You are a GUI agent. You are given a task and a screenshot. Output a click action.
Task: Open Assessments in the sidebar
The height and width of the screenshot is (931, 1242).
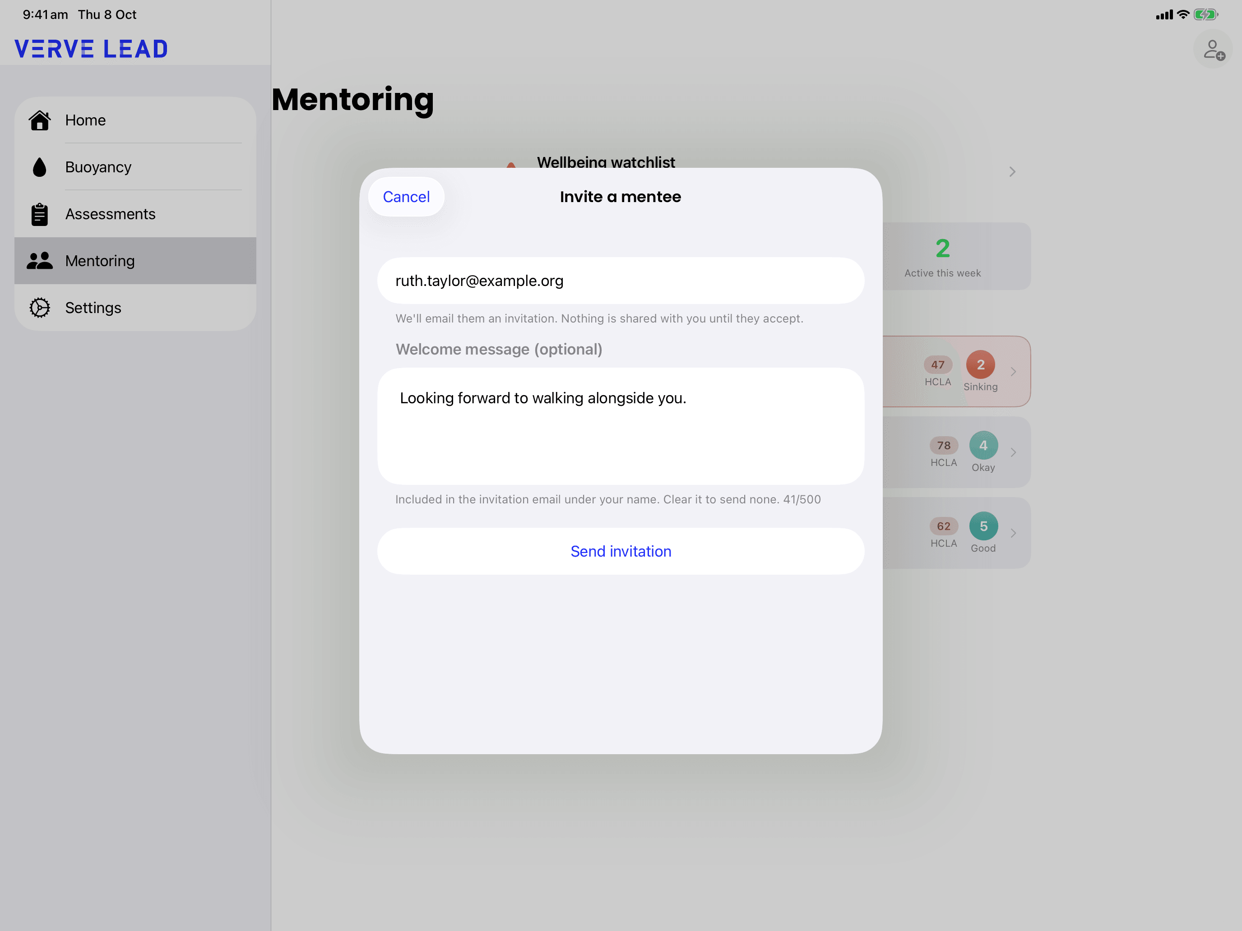(x=135, y=214)
